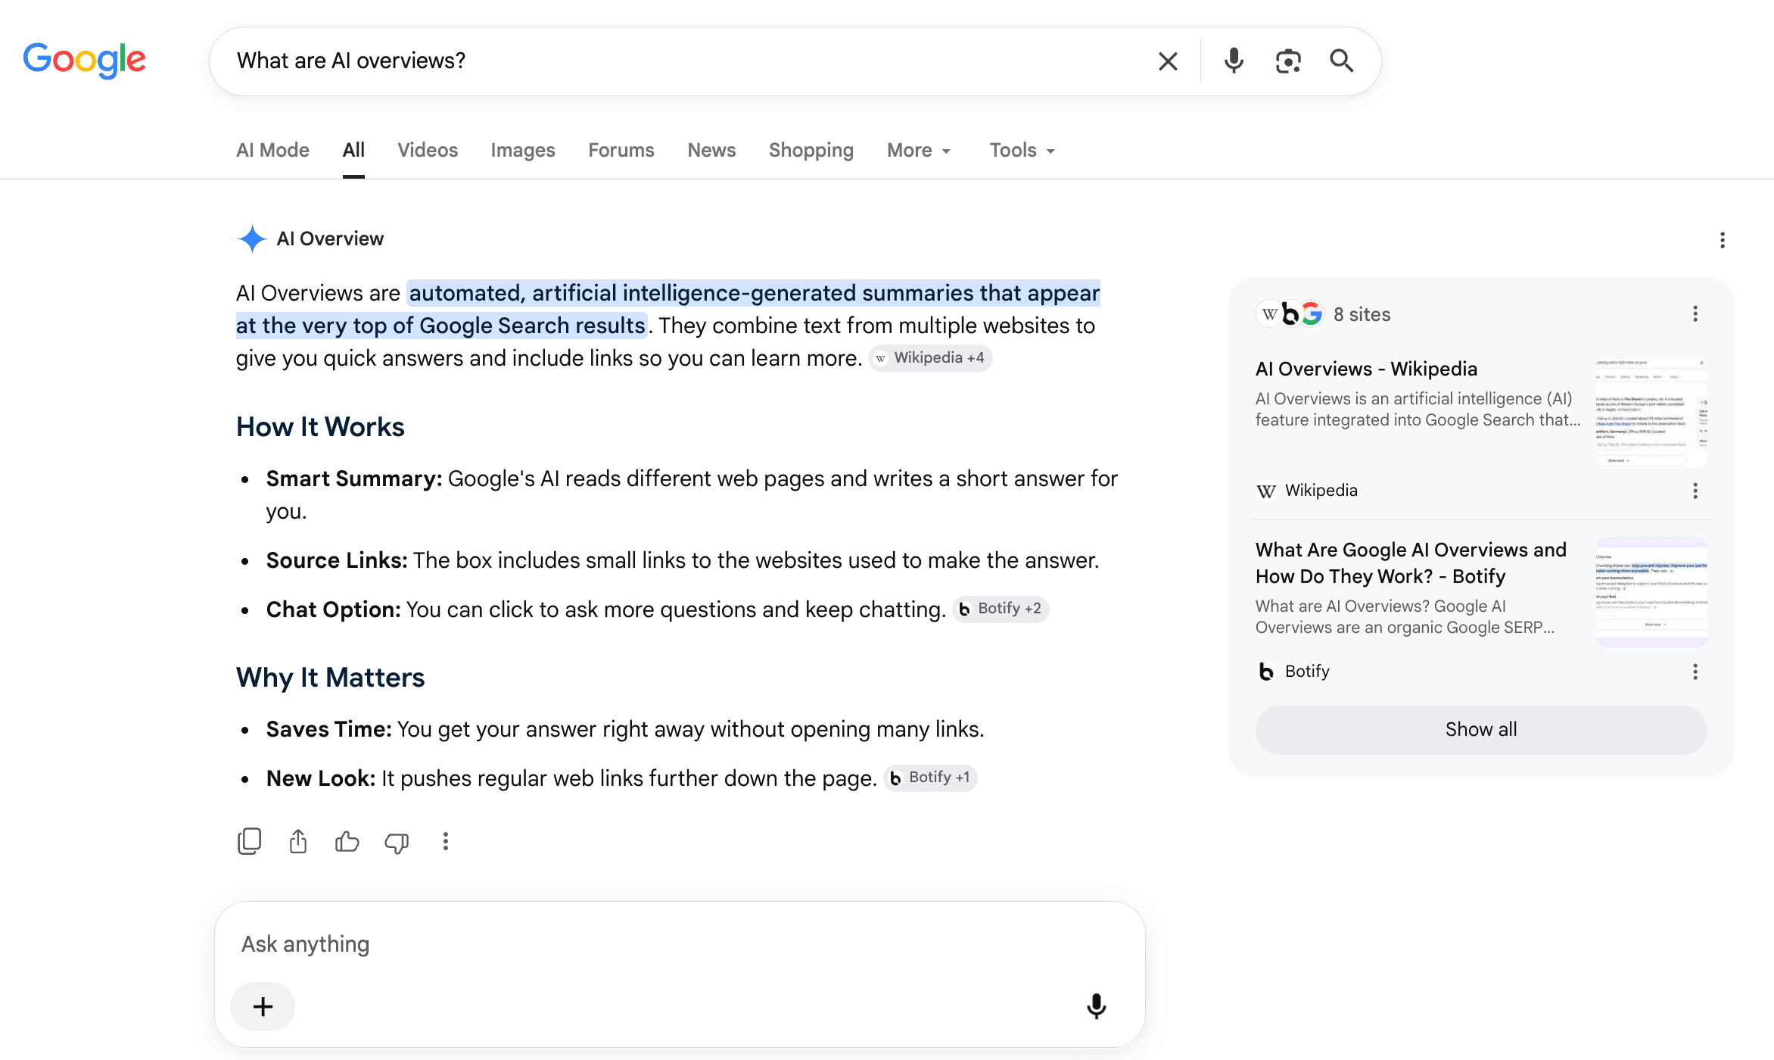Click the Wikipedia article thumbnail
The height and width of the screenshot is (1060, 1774).
coord(1651,412)
